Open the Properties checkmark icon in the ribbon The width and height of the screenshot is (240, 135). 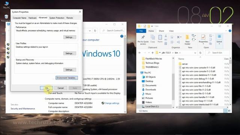(x=203, y=37)
